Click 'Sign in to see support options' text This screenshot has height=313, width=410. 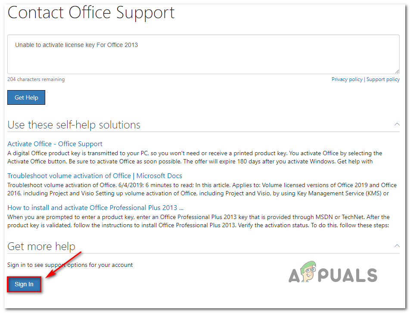tap(70, 265)
